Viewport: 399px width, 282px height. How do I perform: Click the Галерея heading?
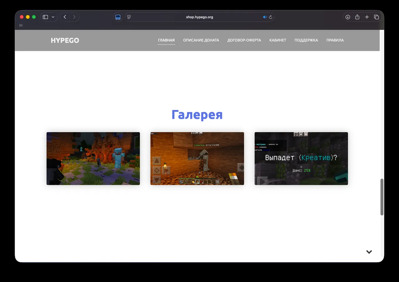(x=197, y=115)
